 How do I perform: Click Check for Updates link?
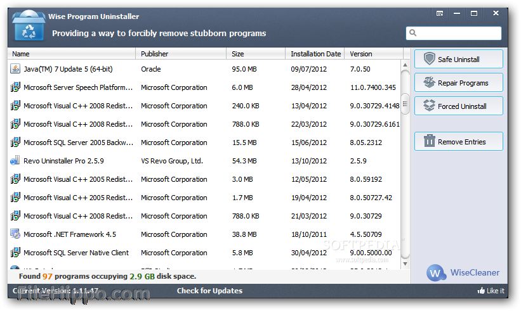point(209,291)
